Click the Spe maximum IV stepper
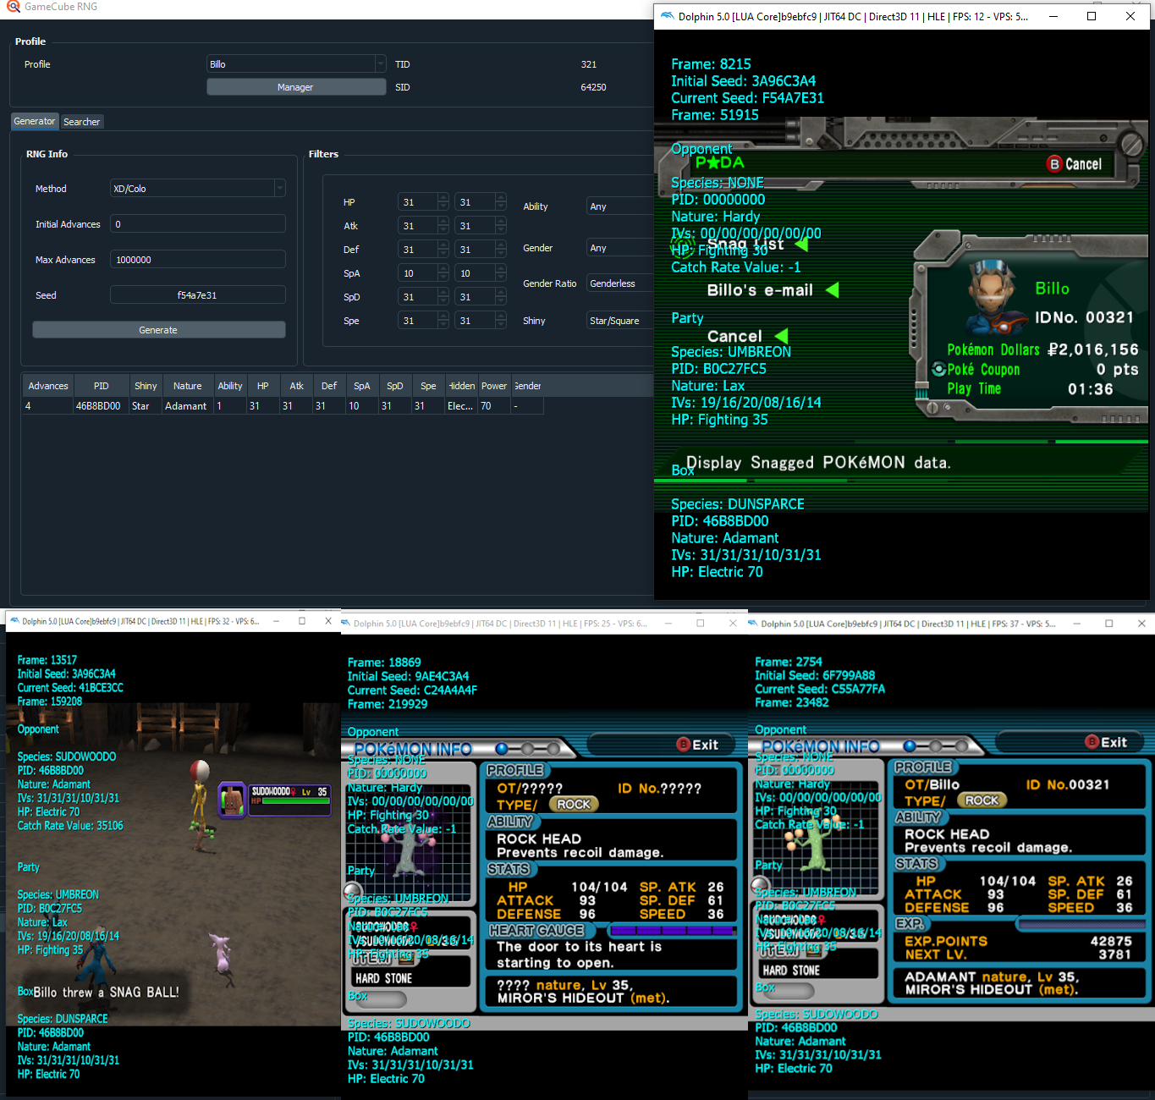The image size is (1155, 1100). click(500, 321)
